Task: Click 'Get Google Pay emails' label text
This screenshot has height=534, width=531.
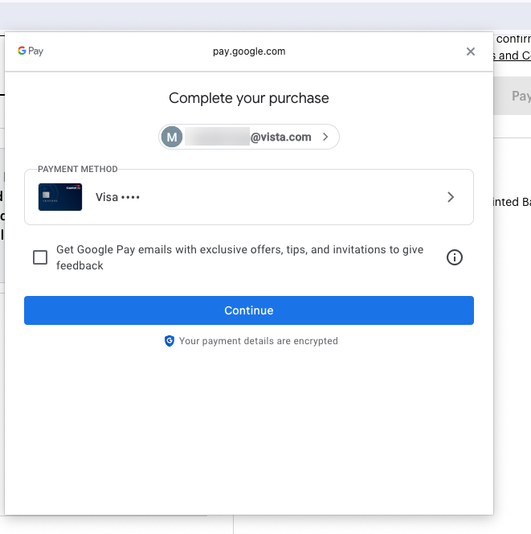Action: tap(240, 257)
